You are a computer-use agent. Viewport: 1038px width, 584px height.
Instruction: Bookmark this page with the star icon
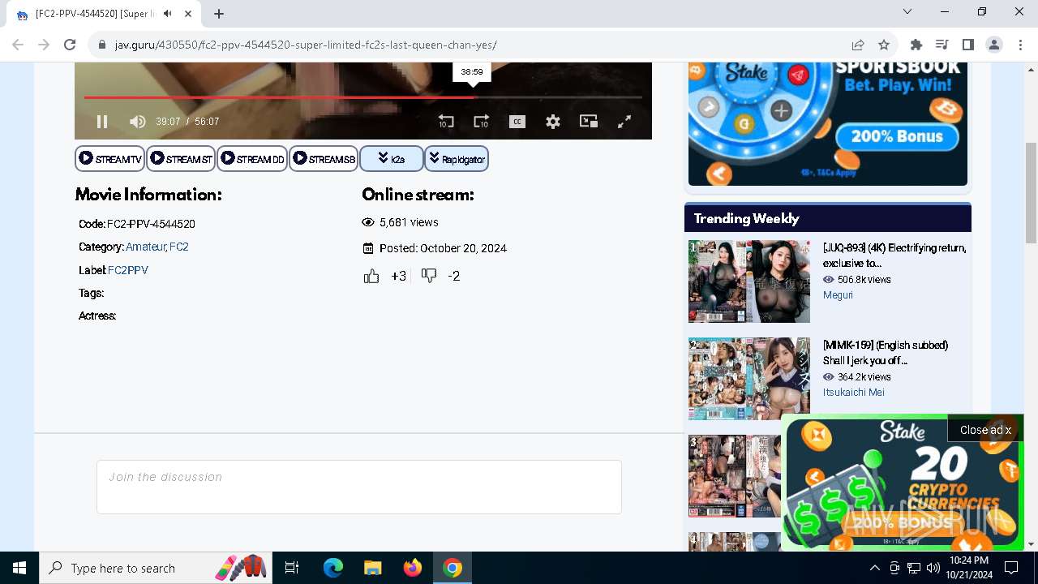click(884, 45)
